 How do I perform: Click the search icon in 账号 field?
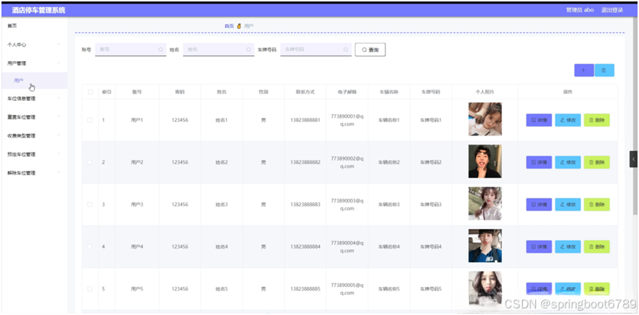tap(160, 49)
